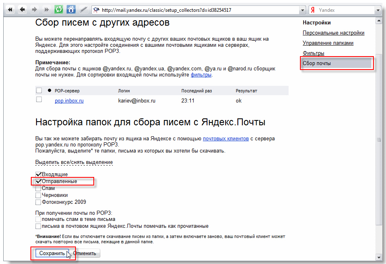Open the address bar history dropdown
Viewport: 386px width, 264px height.
302,10
